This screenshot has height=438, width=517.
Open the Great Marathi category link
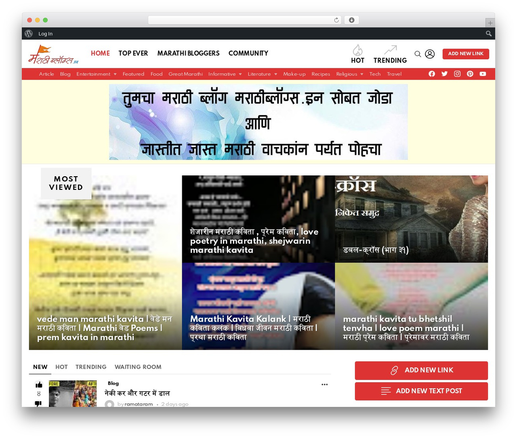coord(185,74)
